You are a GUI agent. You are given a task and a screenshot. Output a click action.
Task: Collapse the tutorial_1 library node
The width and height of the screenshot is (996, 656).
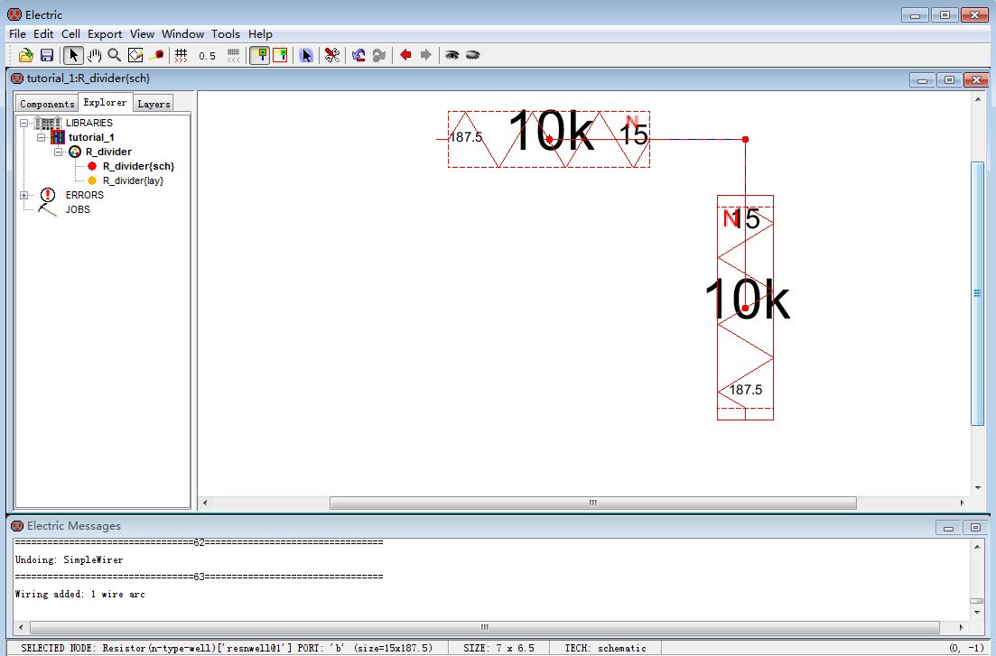42,137
